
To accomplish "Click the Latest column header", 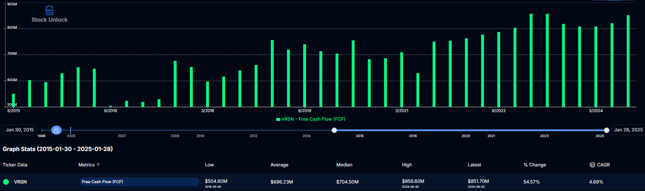I will (474, 165).
